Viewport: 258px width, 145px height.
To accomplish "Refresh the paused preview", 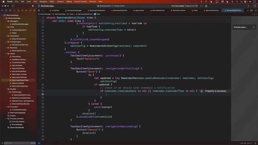I will [x=254, y=27].
